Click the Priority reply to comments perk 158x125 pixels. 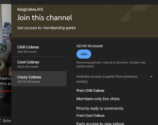point(100,108)
